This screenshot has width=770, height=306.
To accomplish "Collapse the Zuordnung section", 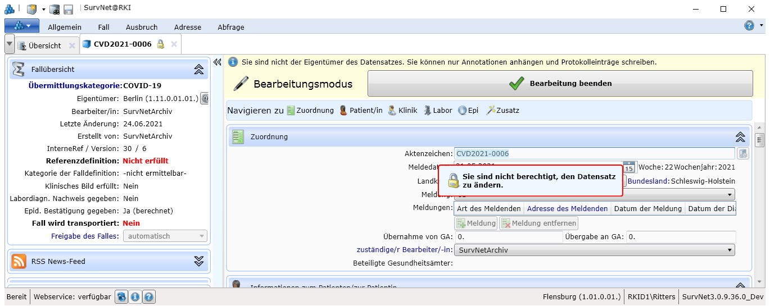I will coord(740,136).
